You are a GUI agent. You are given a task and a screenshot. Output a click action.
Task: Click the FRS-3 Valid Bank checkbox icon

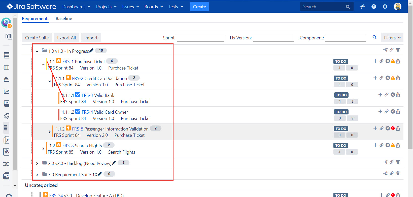78,95
